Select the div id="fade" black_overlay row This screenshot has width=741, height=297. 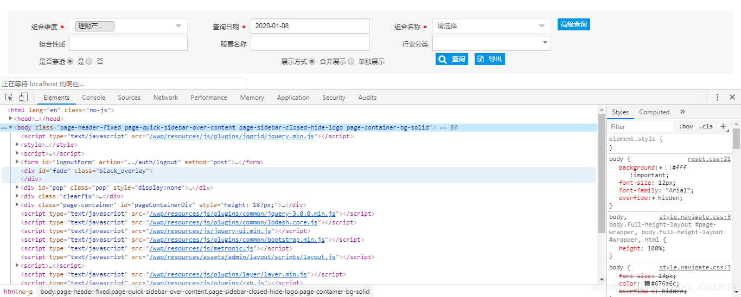click(x=298, y=175)
